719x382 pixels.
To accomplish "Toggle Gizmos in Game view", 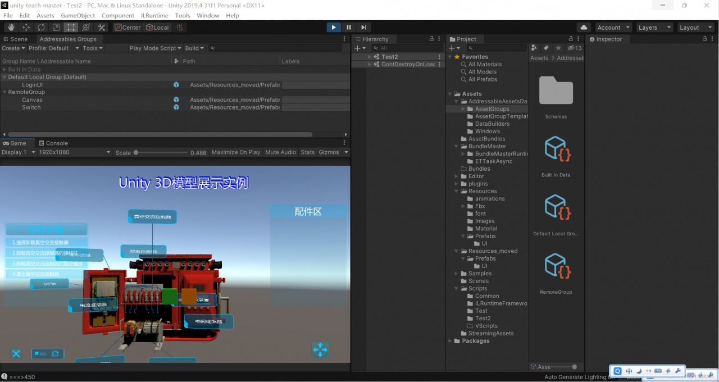I will 329,152.
